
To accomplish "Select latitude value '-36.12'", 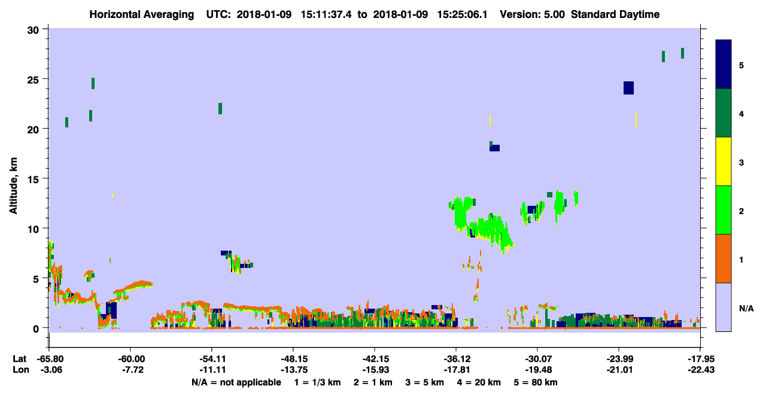I will (456, 359).
